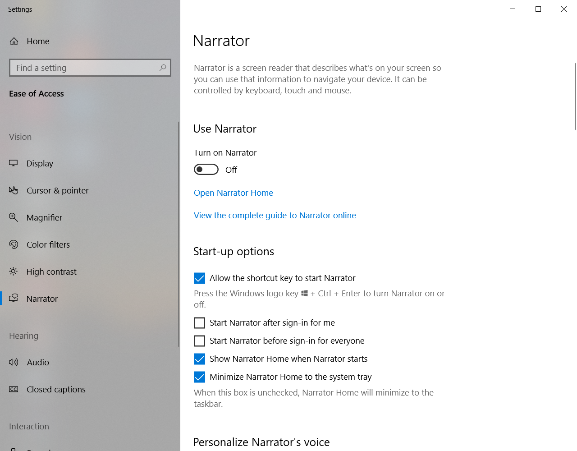577x451 pixels.
Task: Click the main page vertical scrollbar
Action: tap(575, 97)
